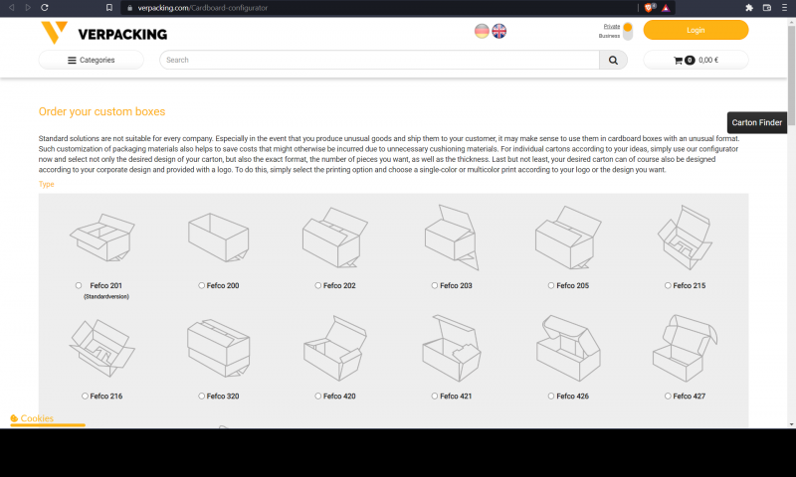This screenshot has width=796, height=477.
Task: Click the Fefco 421 box illustration
Action: pos(452,348)
